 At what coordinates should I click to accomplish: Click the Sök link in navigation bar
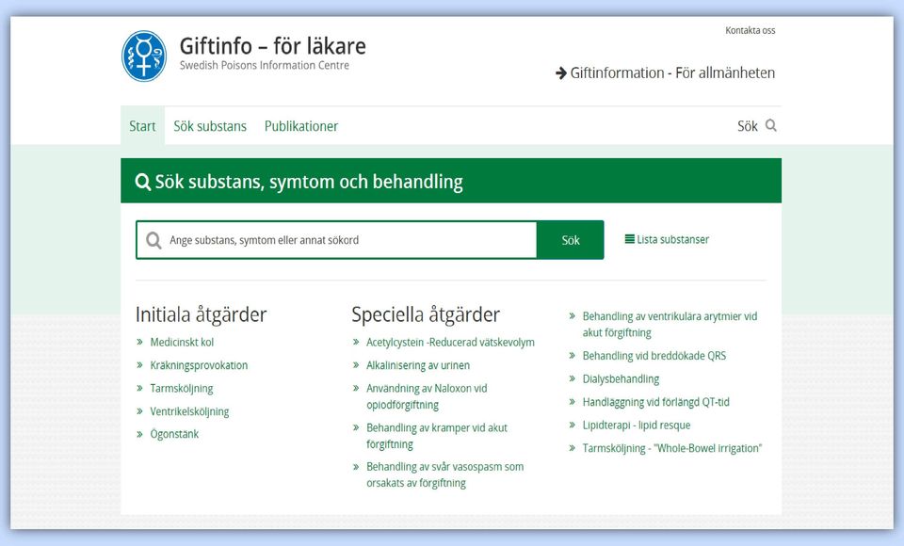[747, 126]
